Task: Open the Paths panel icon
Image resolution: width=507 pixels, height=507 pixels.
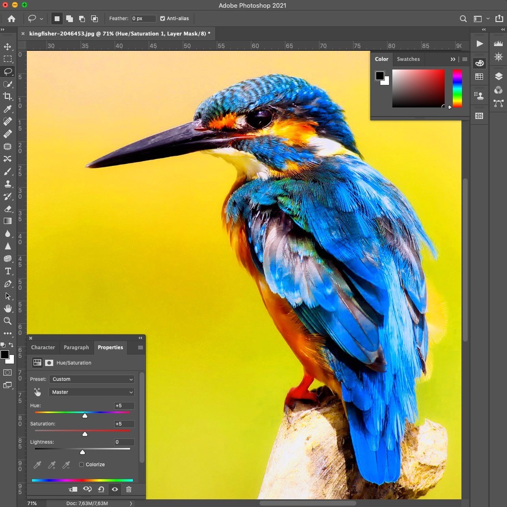Action: (x=498, y=104)
